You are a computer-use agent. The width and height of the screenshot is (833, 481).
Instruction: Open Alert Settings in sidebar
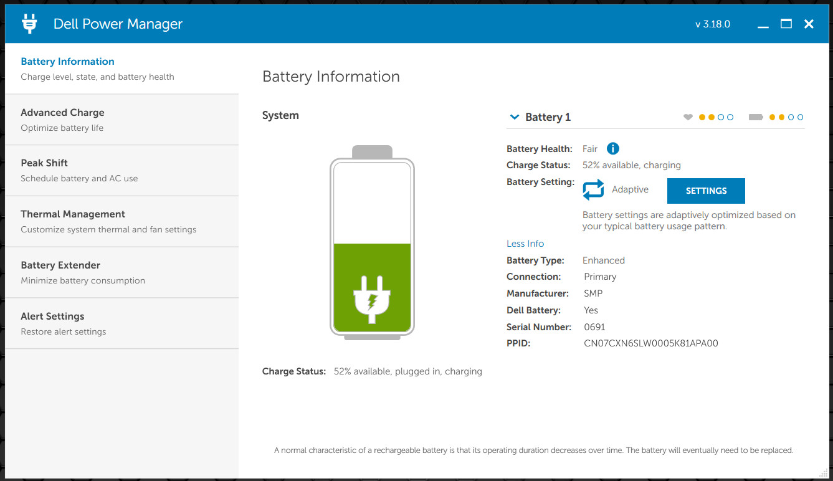[122, 324]
